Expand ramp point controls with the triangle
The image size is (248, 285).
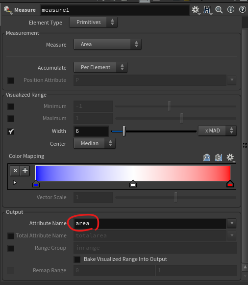click(x=15, y=182)
